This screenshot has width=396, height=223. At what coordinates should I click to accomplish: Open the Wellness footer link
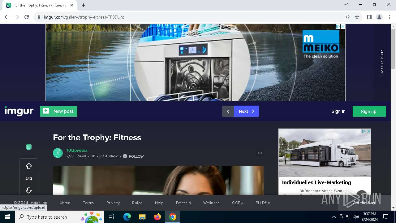[211, 203]
